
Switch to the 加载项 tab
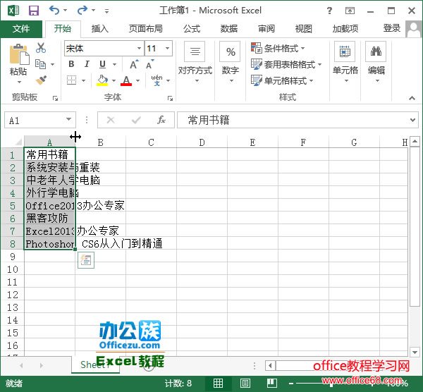[x=345, y=29]
